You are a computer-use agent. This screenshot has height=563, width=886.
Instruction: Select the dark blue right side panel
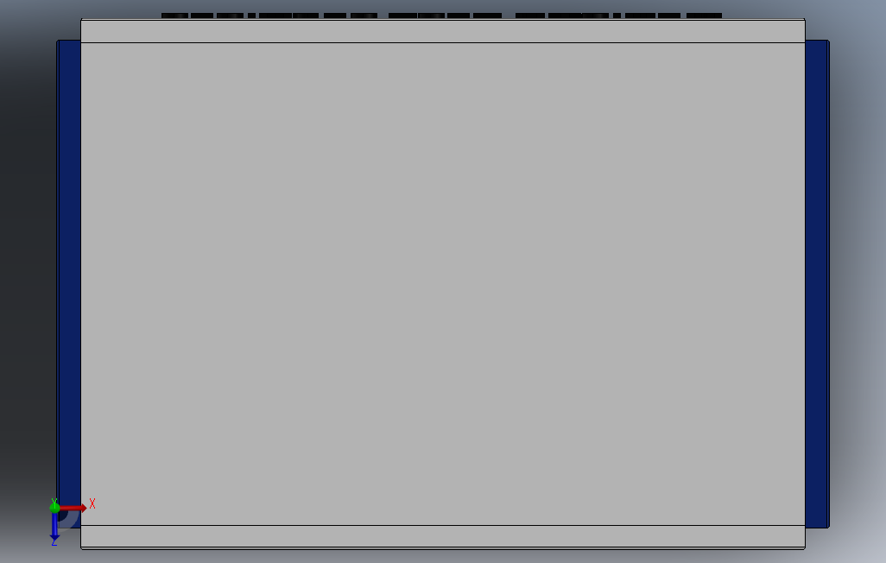click(817, 284)
